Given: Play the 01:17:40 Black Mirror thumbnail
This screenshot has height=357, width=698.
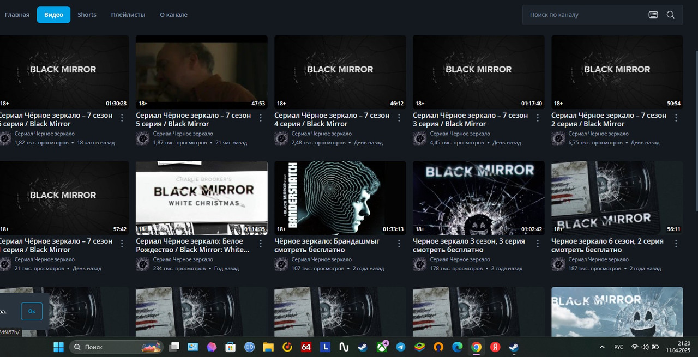Looking at the screenshot, I should [x=478, y=72].
